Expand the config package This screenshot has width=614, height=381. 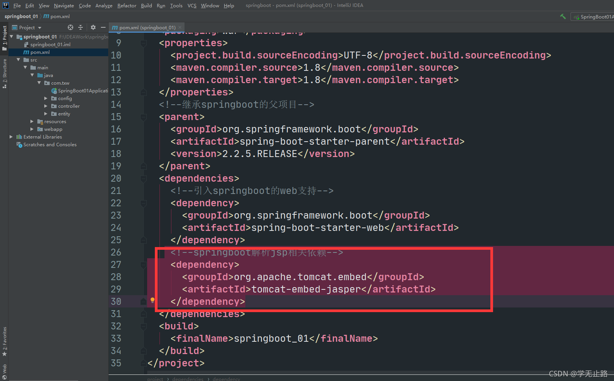tap(46, 99)
